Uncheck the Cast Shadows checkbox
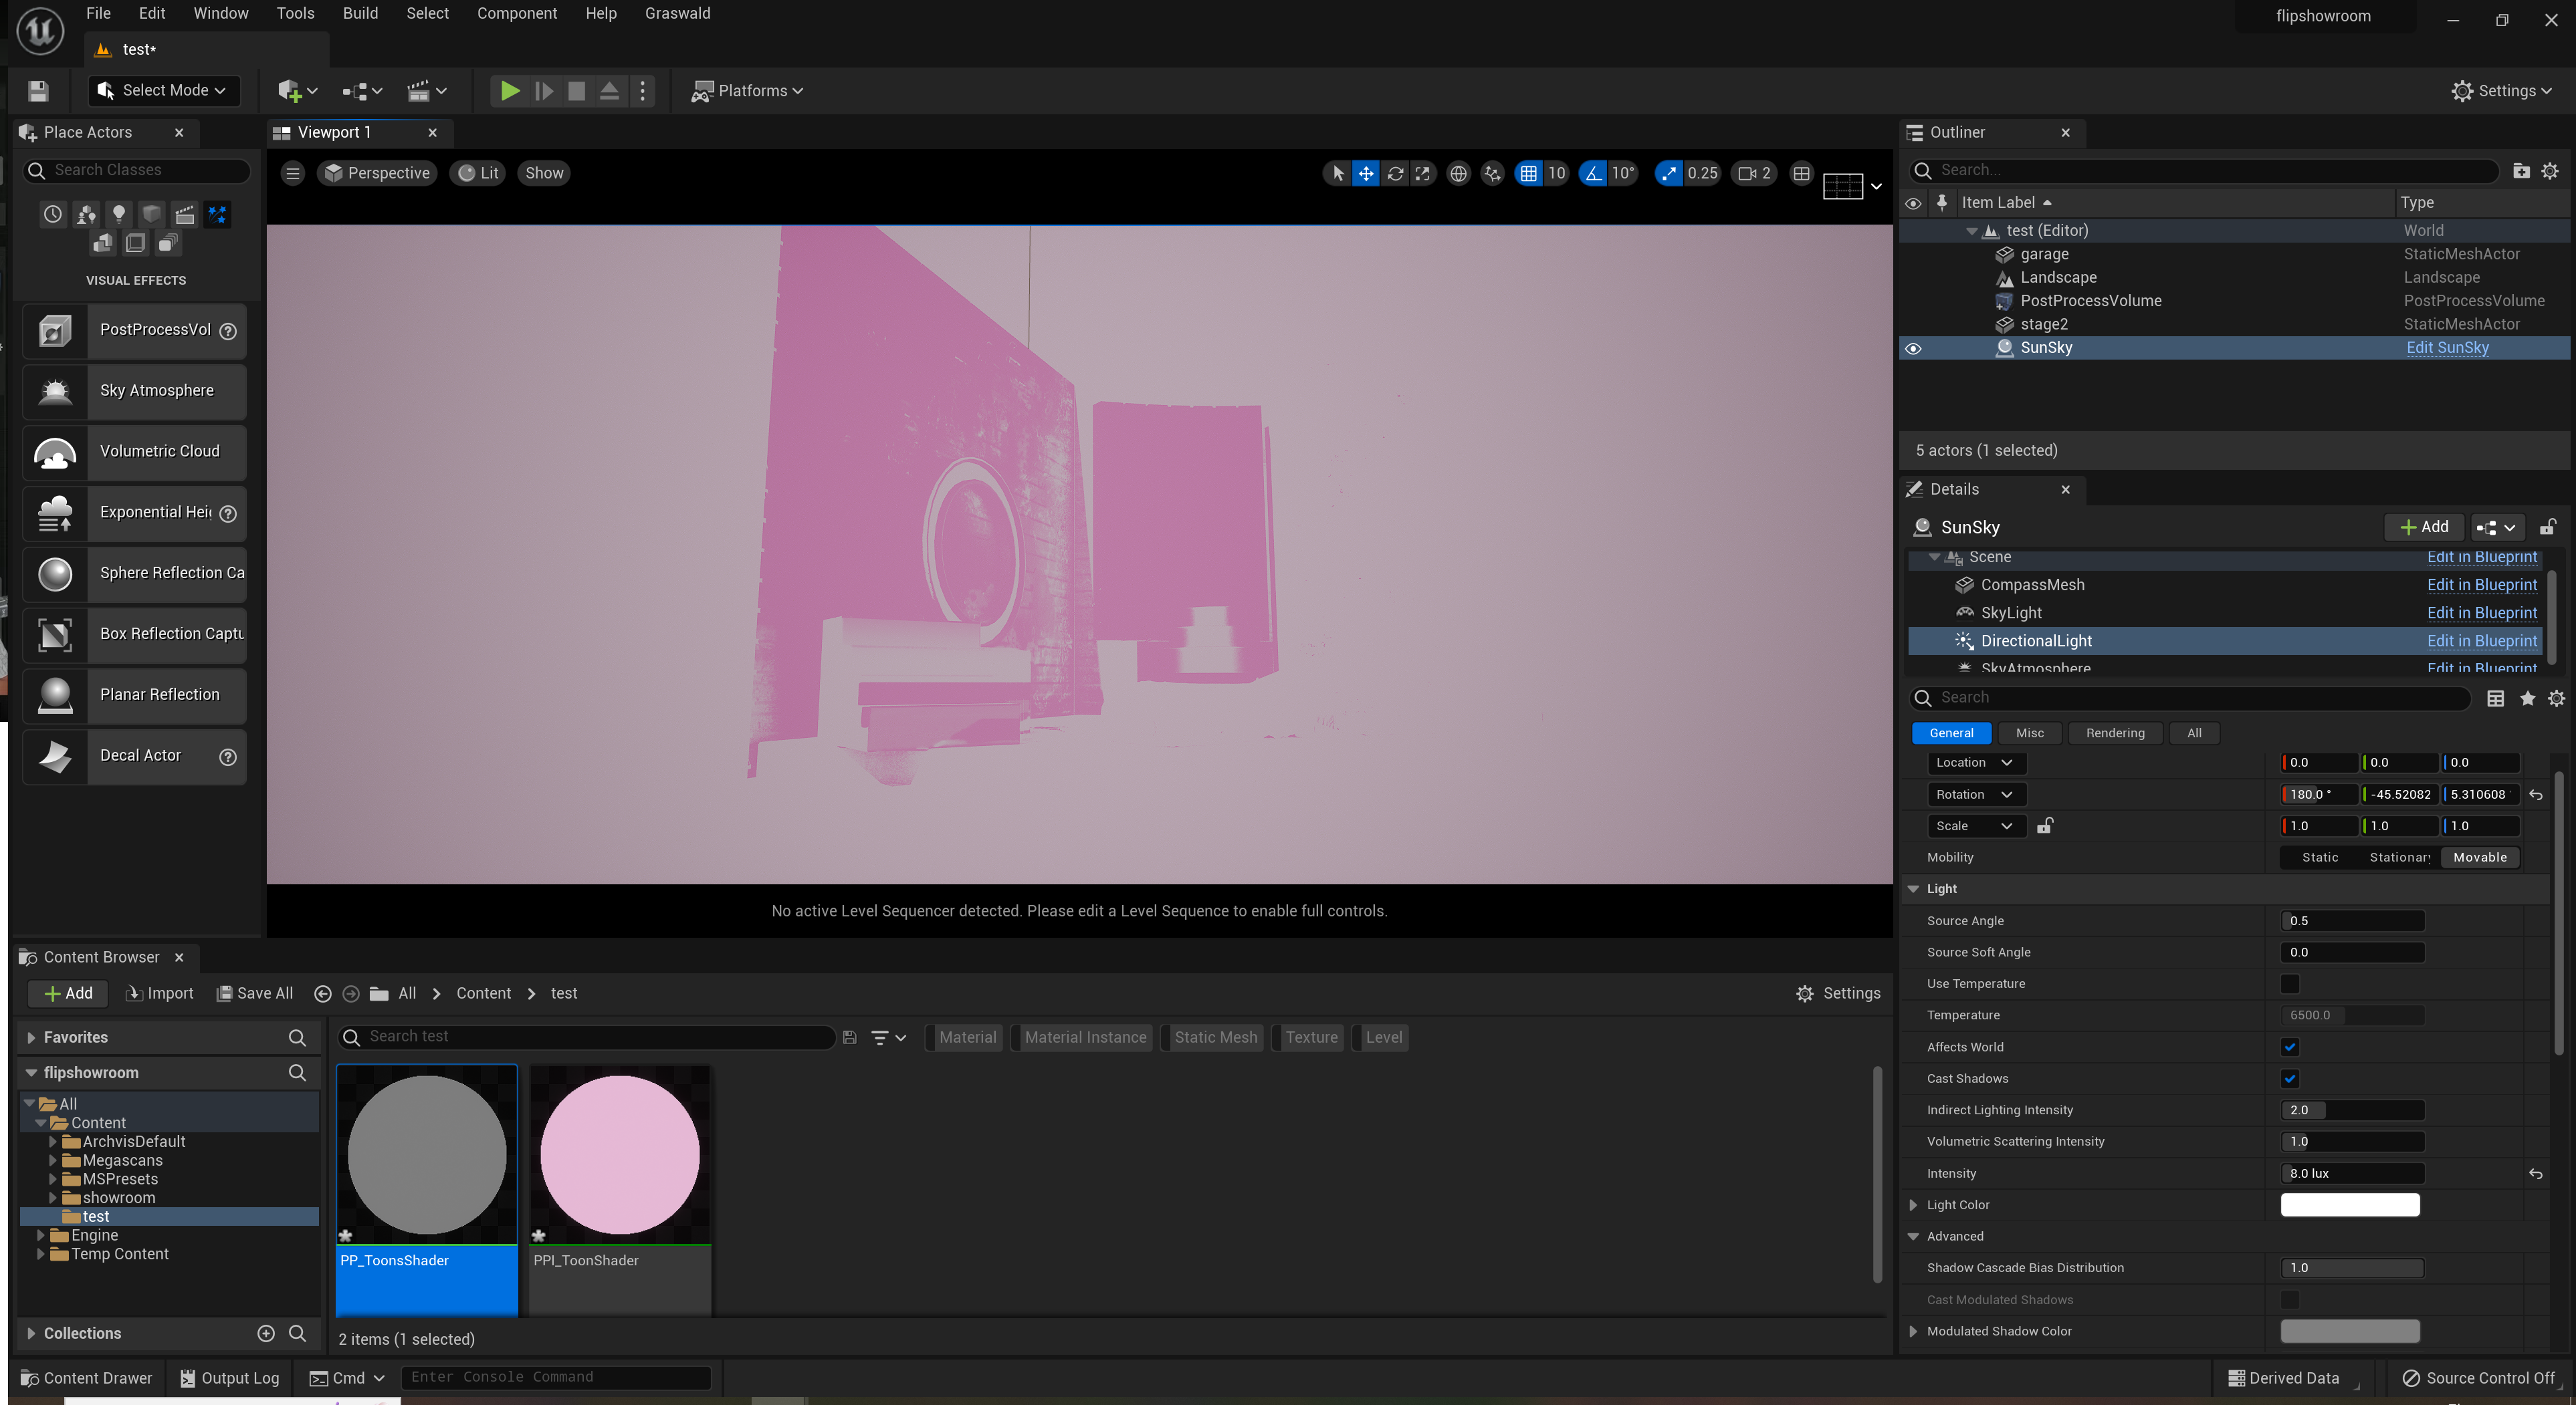 click(2289, 1078)
